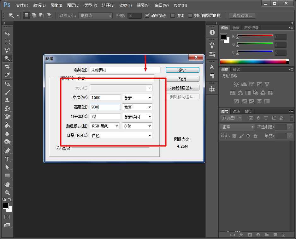Viewport: 296px width, 239px height.
Task: Add a Hue/Saturation adjustment
Action: click(233, 93)
